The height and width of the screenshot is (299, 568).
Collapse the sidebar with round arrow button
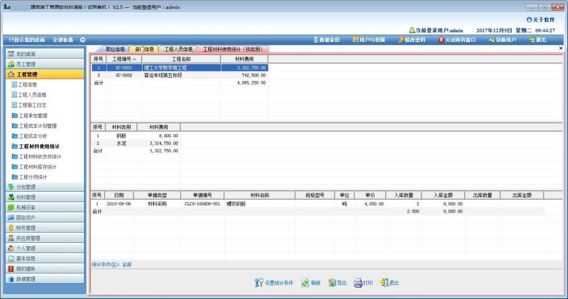point(82,40)
